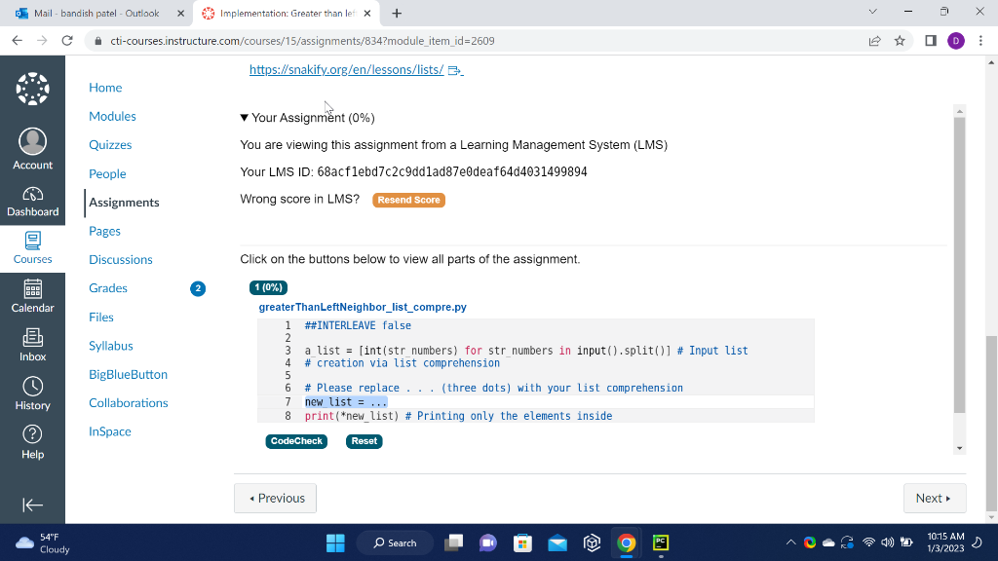View recent History using the clock icon

pos(32,386)
